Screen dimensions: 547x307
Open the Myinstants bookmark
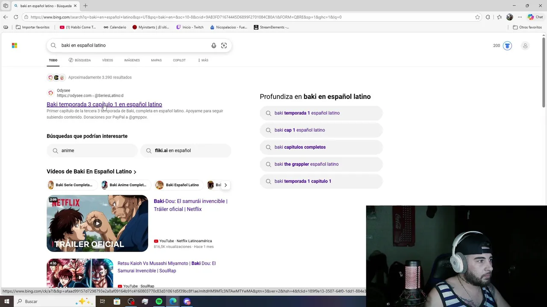150,27
